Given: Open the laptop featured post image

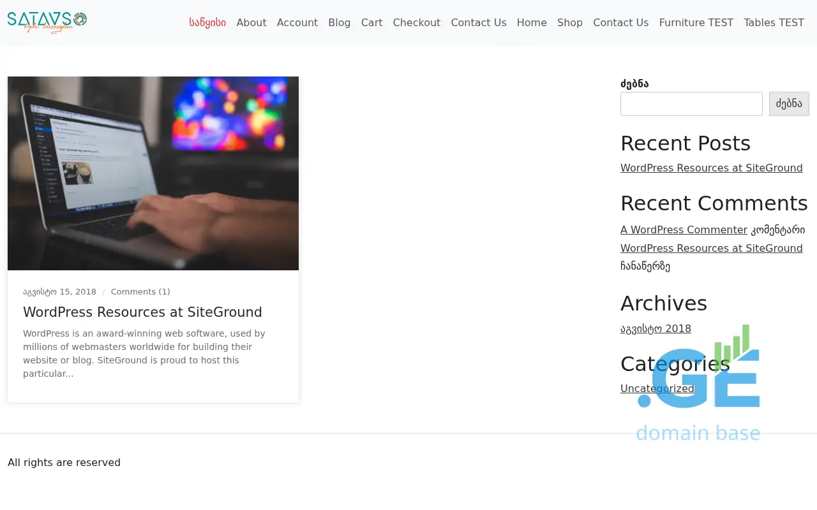Looking at the screenshot, I should point(153,173).
